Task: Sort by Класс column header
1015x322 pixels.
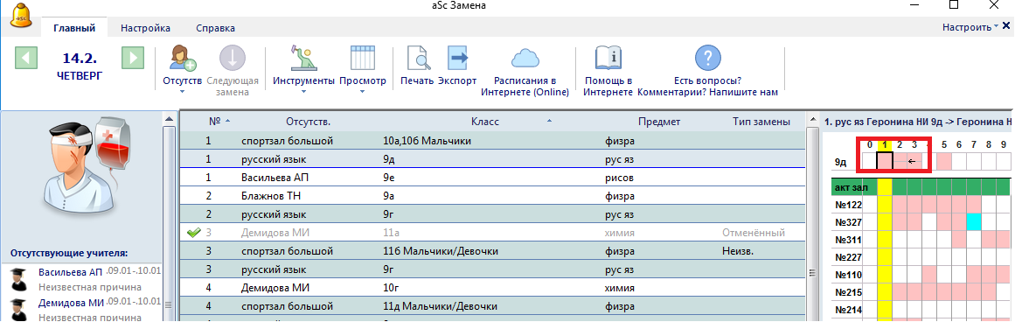Action: click(485, 121)
